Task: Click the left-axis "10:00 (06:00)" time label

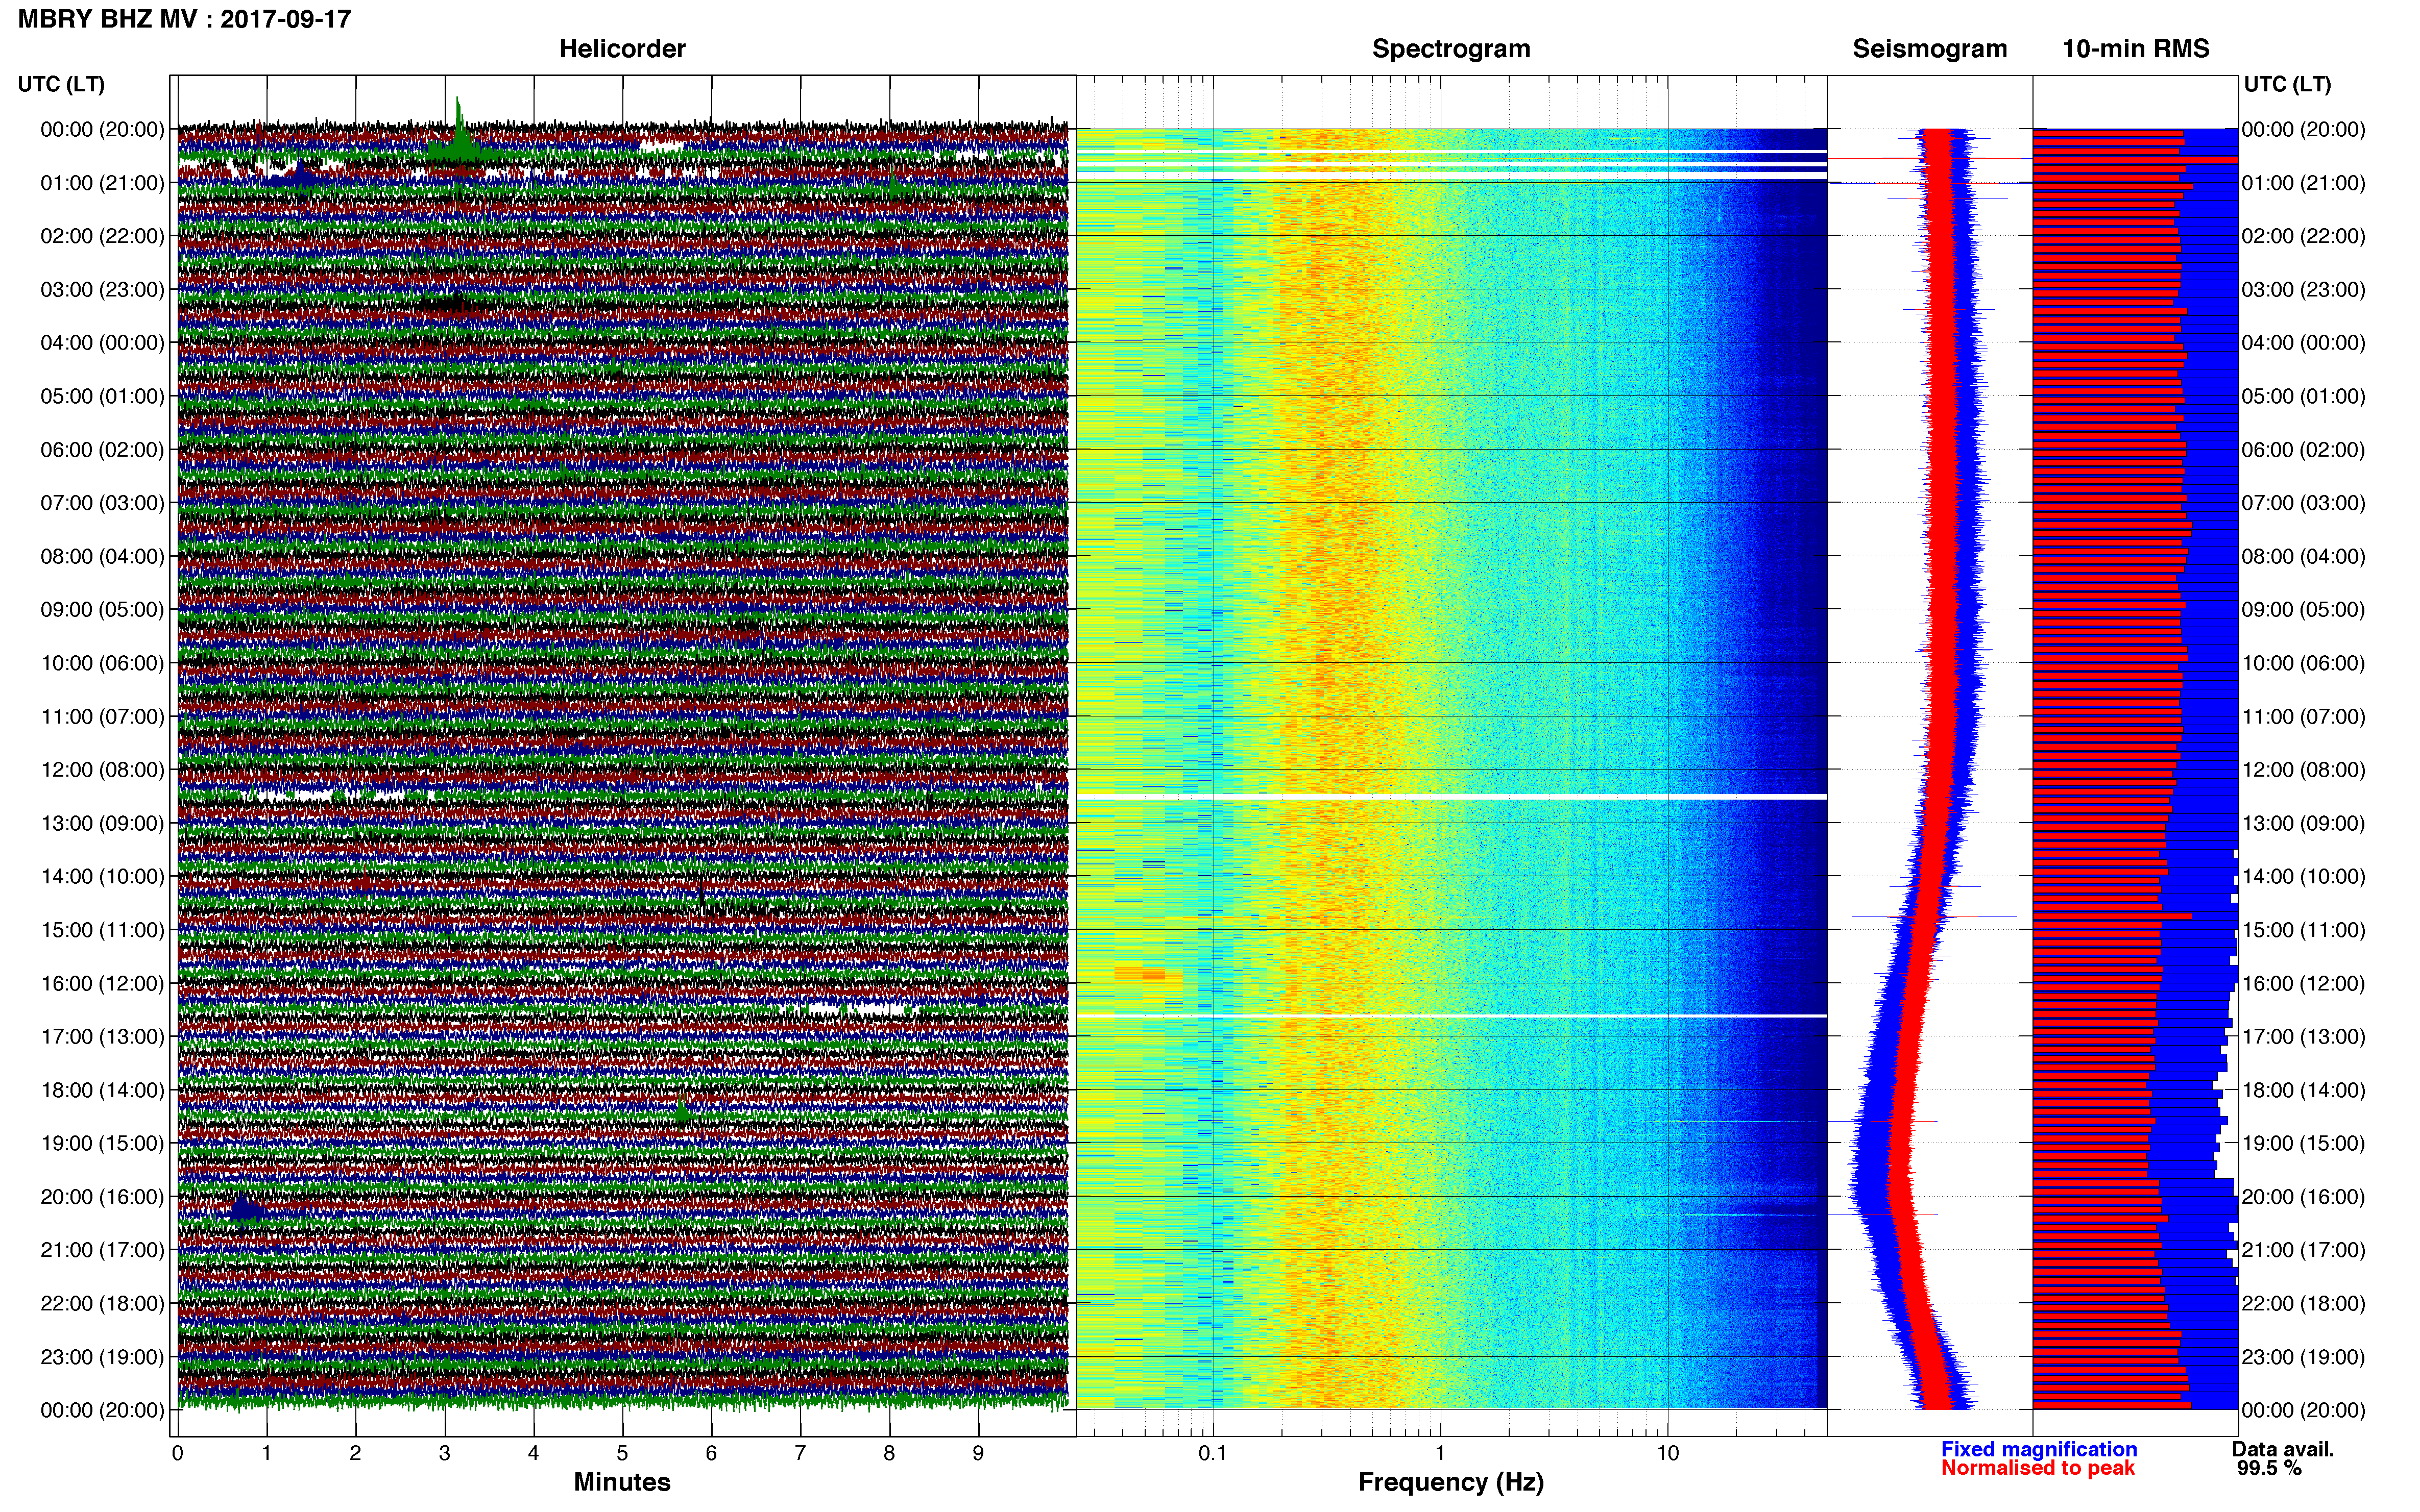Action: tap(102, 663)
